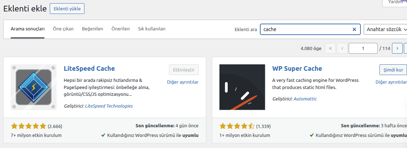407x148 pixels.
Task: Click the current page number field
Action: [x=363, y=48]
